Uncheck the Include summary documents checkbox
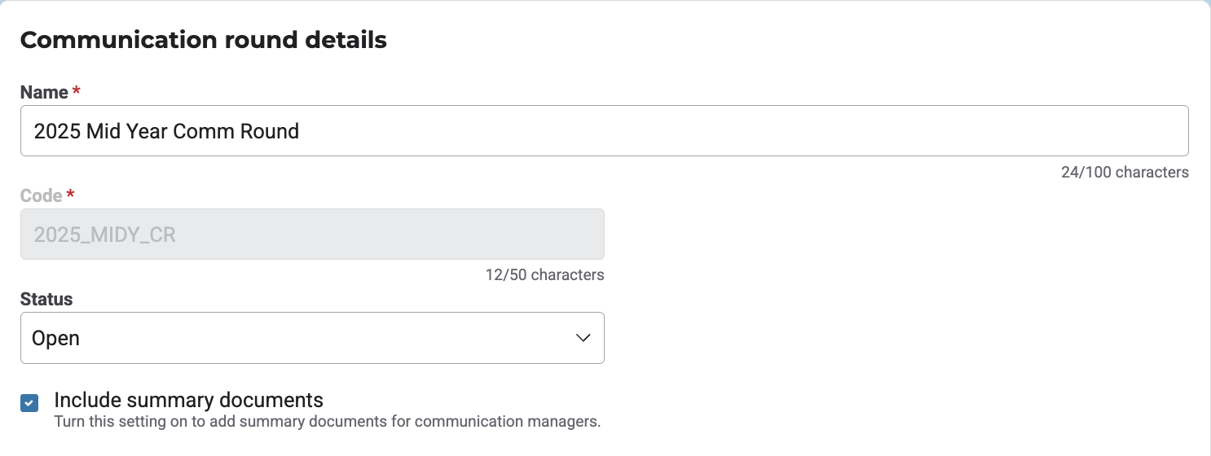The height and width of the screenshot is (456, 1211). (x=29, y=403)
